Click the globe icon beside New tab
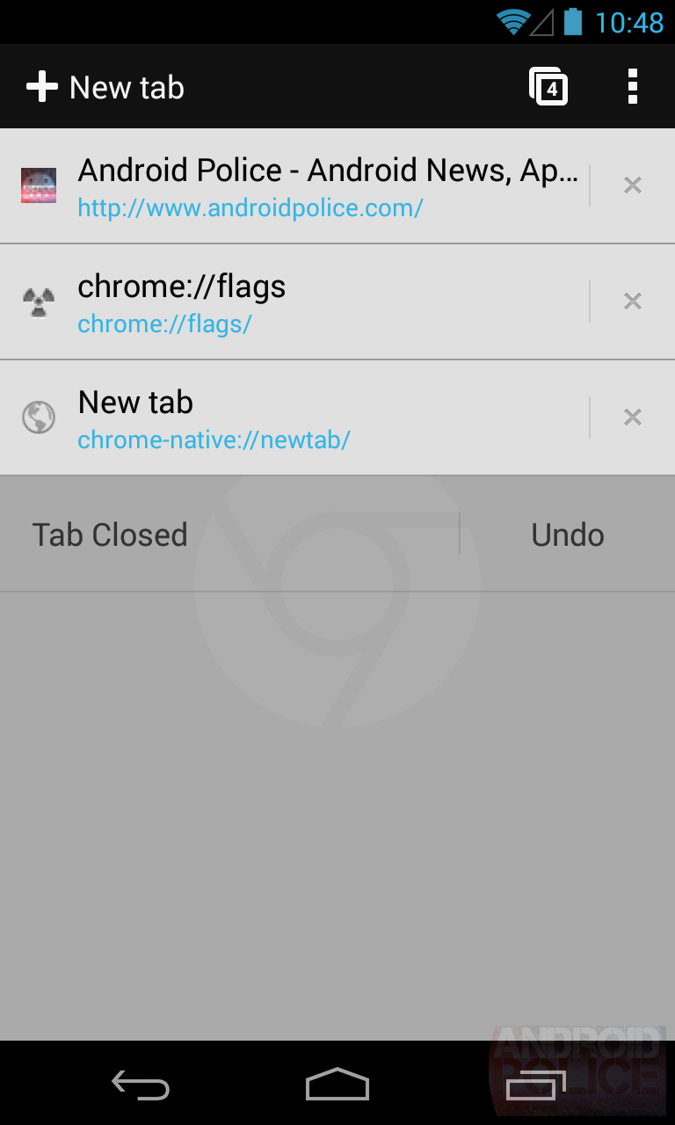The image size is (675, 1125). tap(39, 417)
